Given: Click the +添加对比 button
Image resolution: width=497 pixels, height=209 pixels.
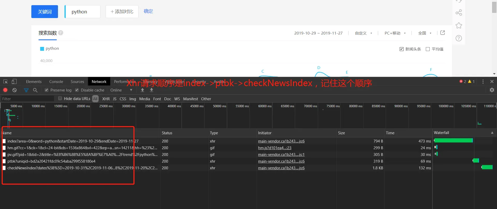Looking at the screenshot, I should (x=122, y=12).
